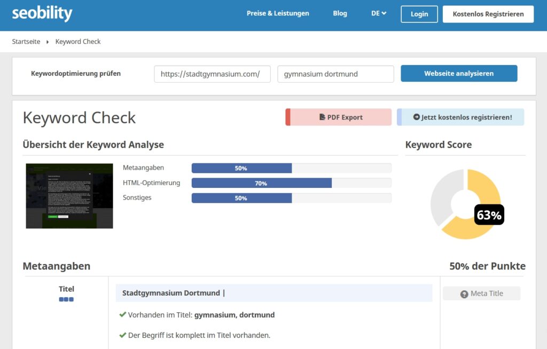Open the DE language dropdown
Image resolution: width=547 pixels, height=349 pixels.
click(379, 13)
